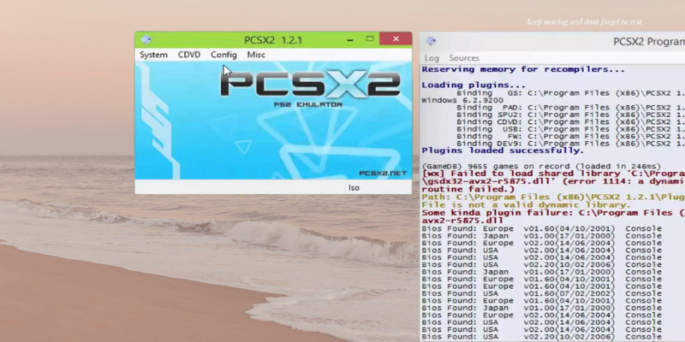The image size is (685, 342).
Task: Click 'Reserving memory for recompilers...' log line
Action: pos(523,69)
